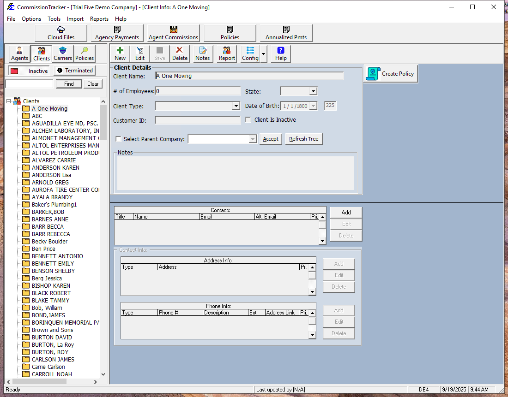Open the Cloud Files toolbar button
Image resolution: width=508 pixels, height=397 pixels.
point(61,33)
